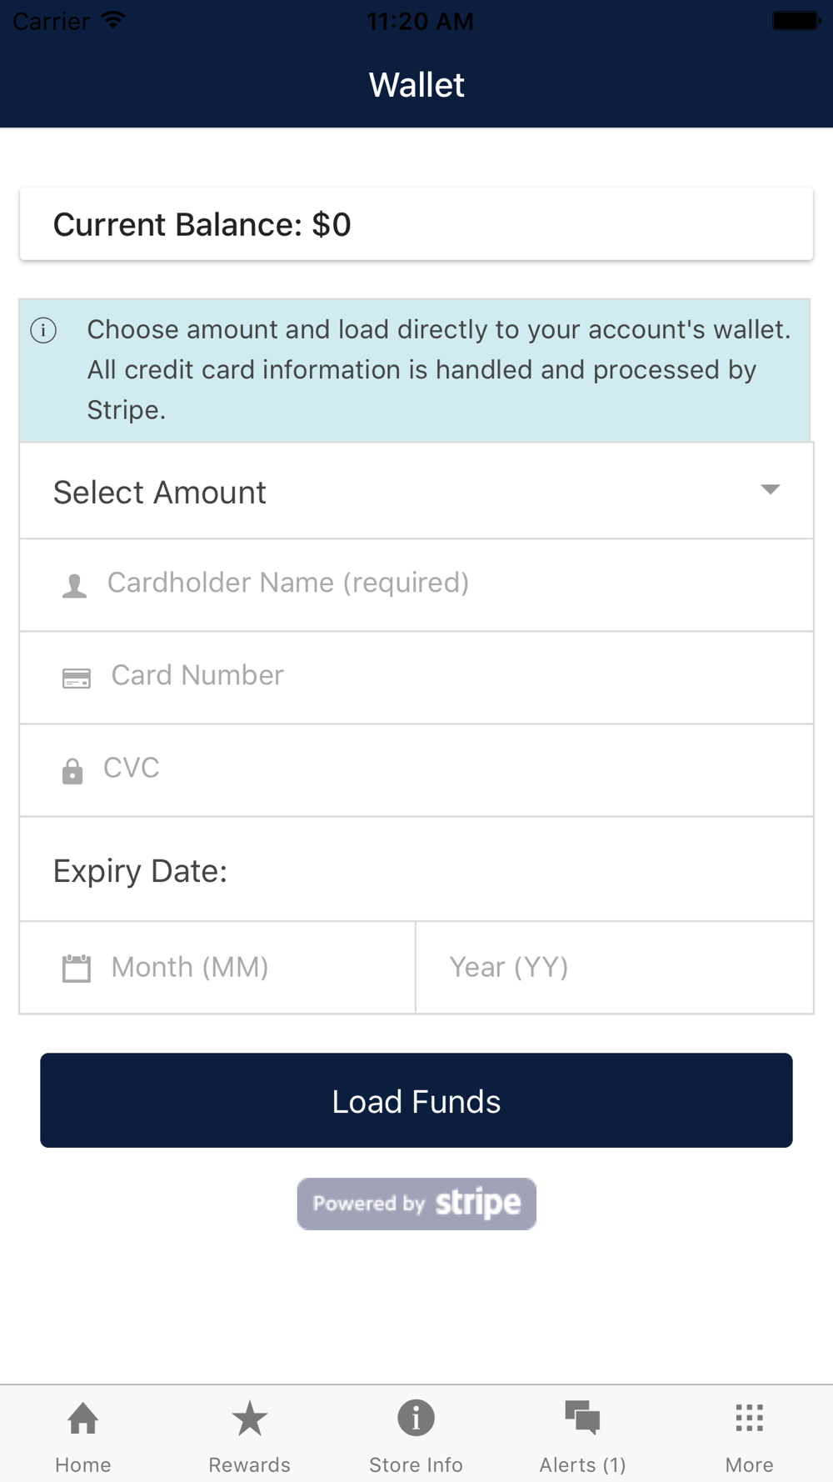
Task: Open the Select Amount menu
Action: (400, 492)
